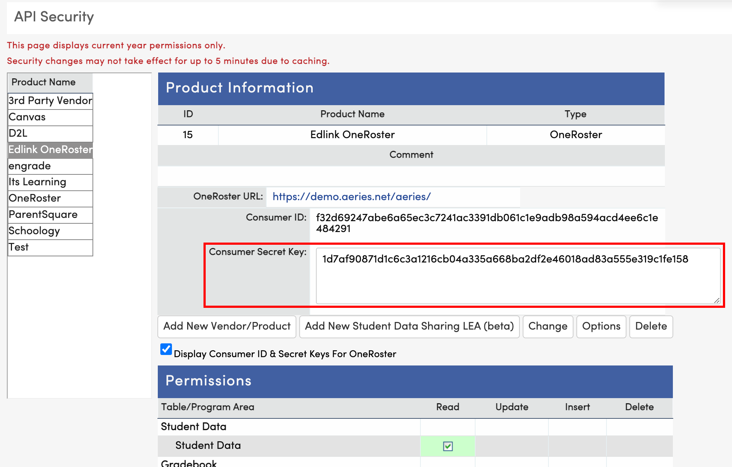Grab the resize handle of the Secret Key box
Image resolution: width=732 pixels, height=467 pixels.
717,300
